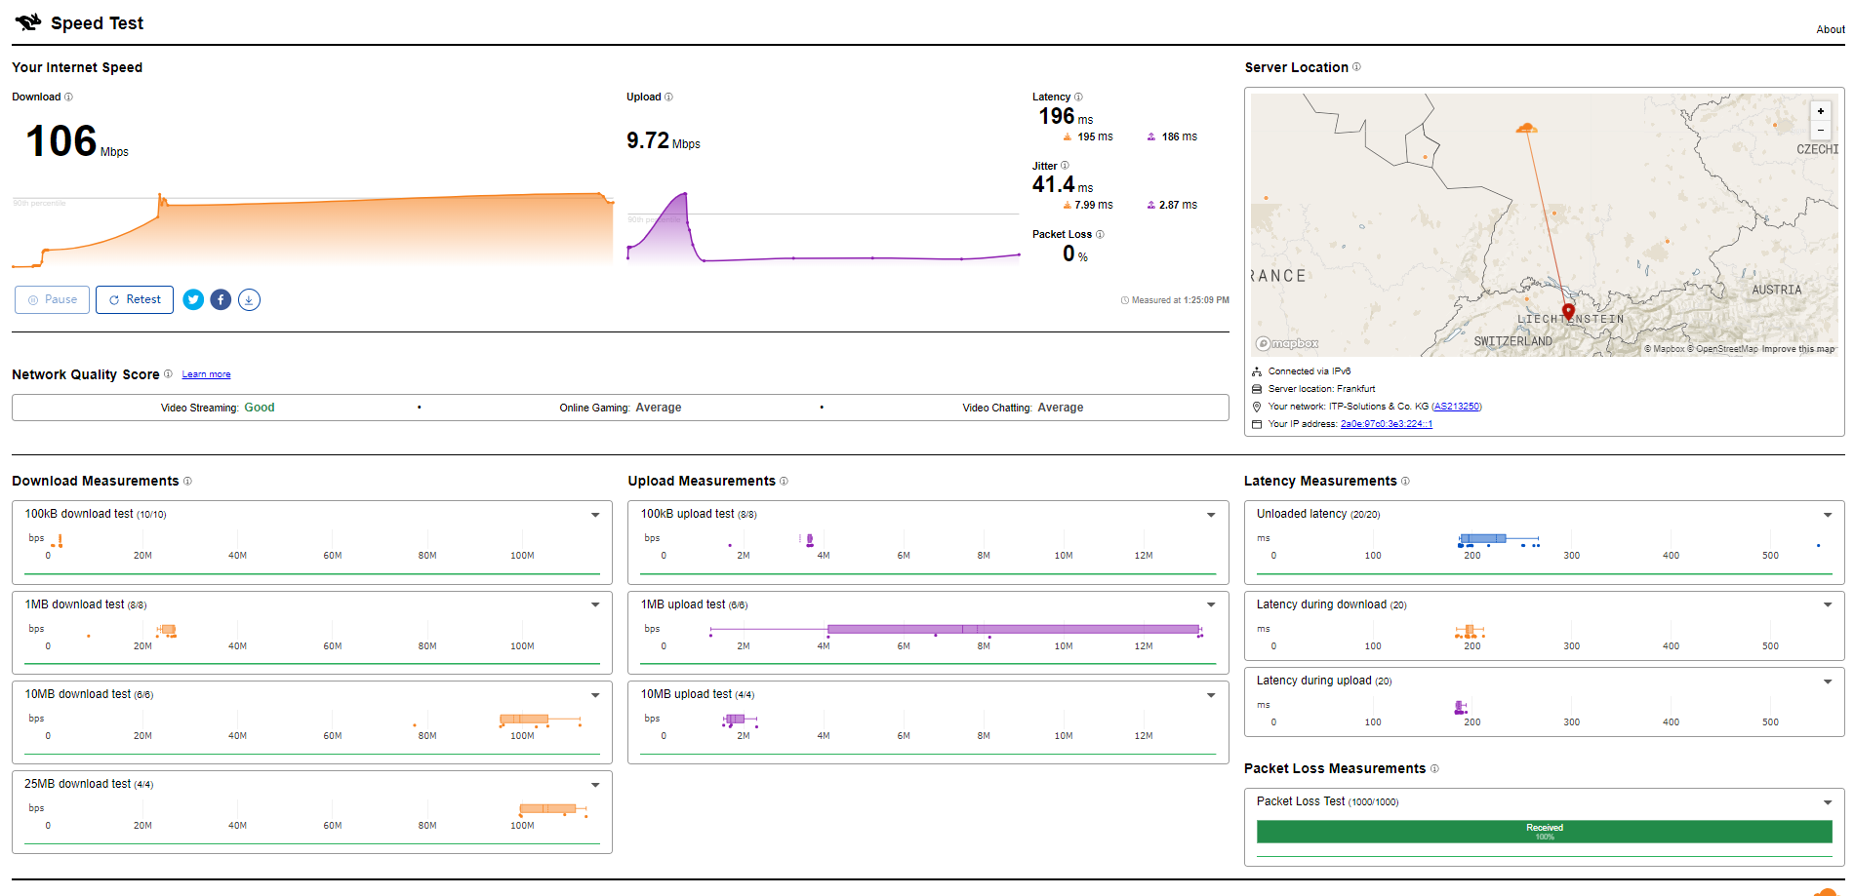
Task: Click the 0 % packet loss value
Action: pyautogui.click(x=1075, y=253)
